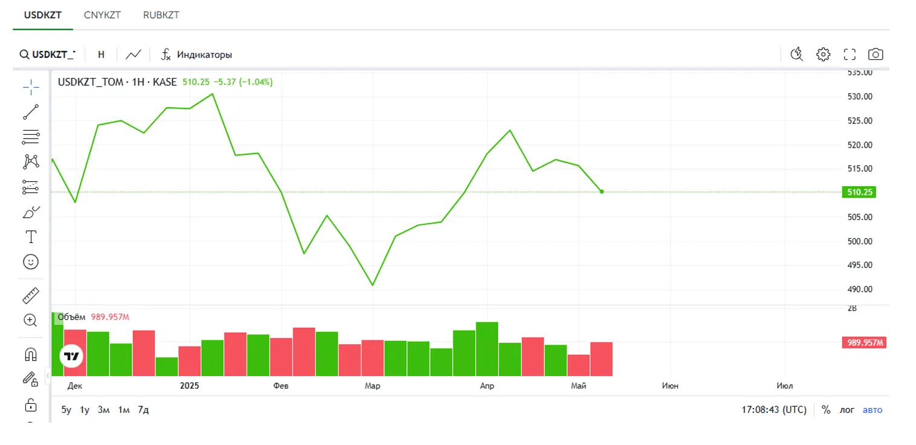Select the crosshair cursor tool
This screenshot has width=916, height=445.
31,87
